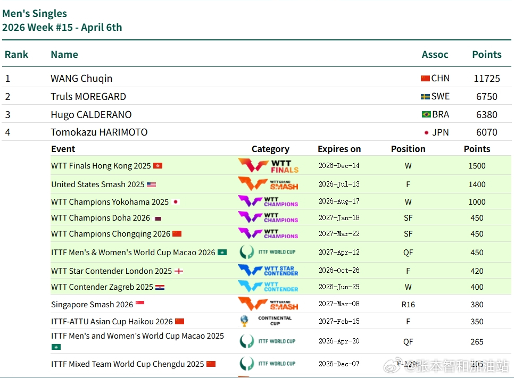Collapse the Tomokazu HARIMOTO details row
Viewport: 514px width, 378px height.
click(x=99, y=132)
